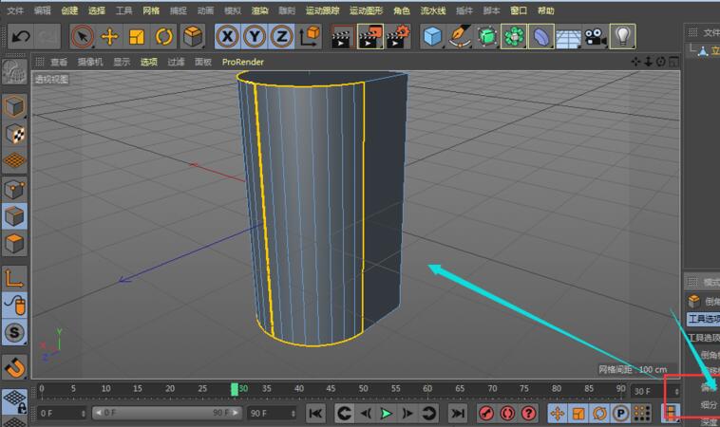Open the 显示 viewport menu
Image resolution: width=720 pixels, height=427 pixels.
[x=122, y=62]
